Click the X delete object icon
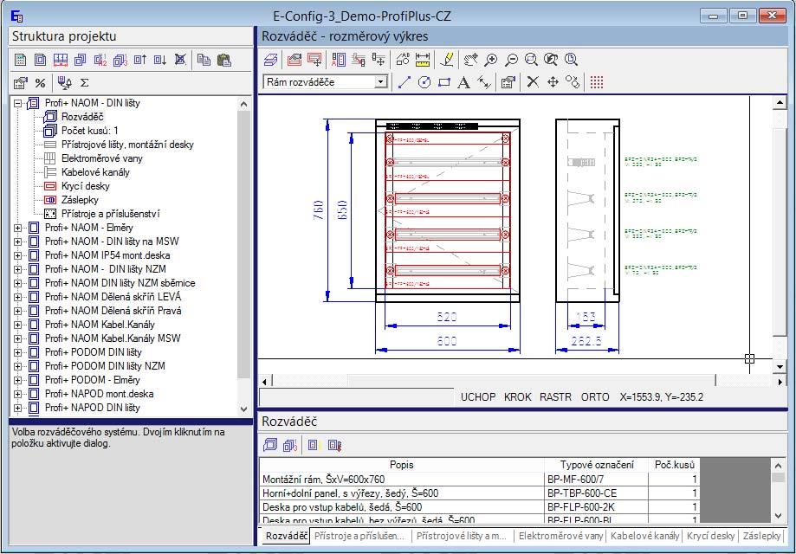 [x=533, y=81]
